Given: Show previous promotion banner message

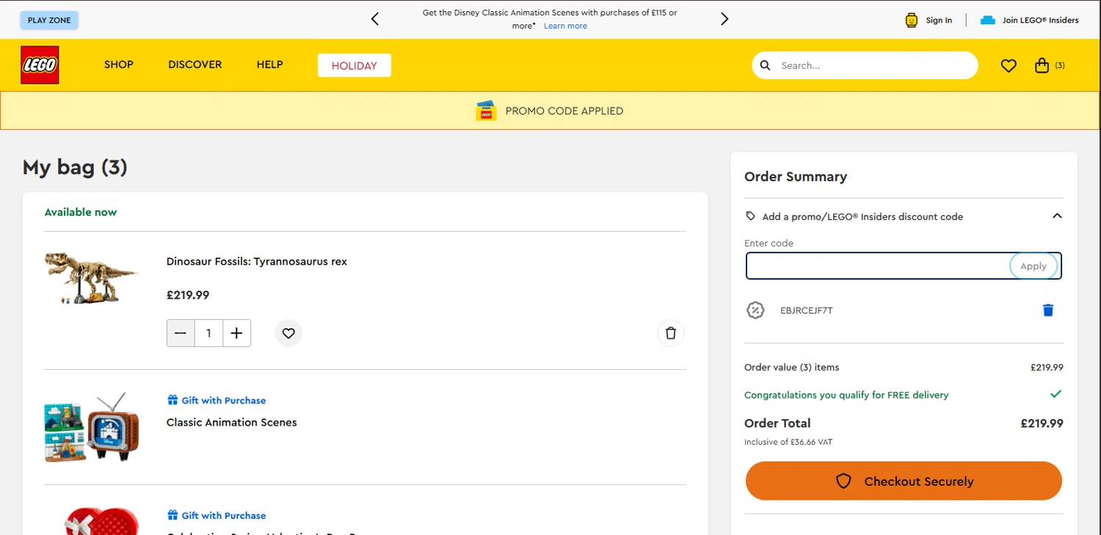Looking at the screenshot, I should coord(375,19).
